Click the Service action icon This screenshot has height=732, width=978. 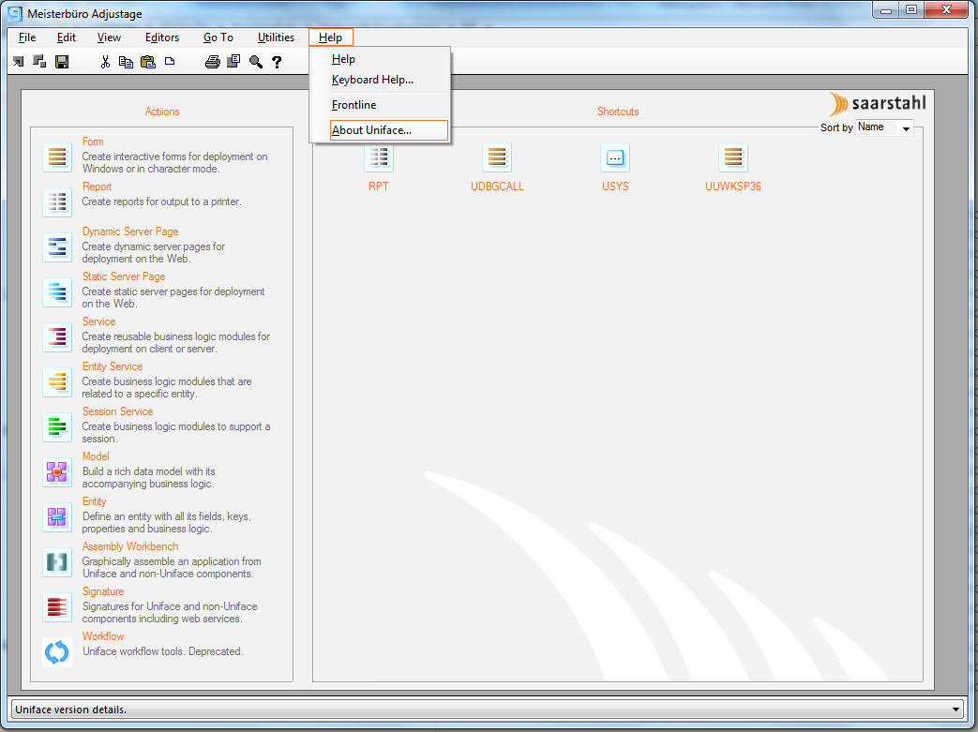57,336
